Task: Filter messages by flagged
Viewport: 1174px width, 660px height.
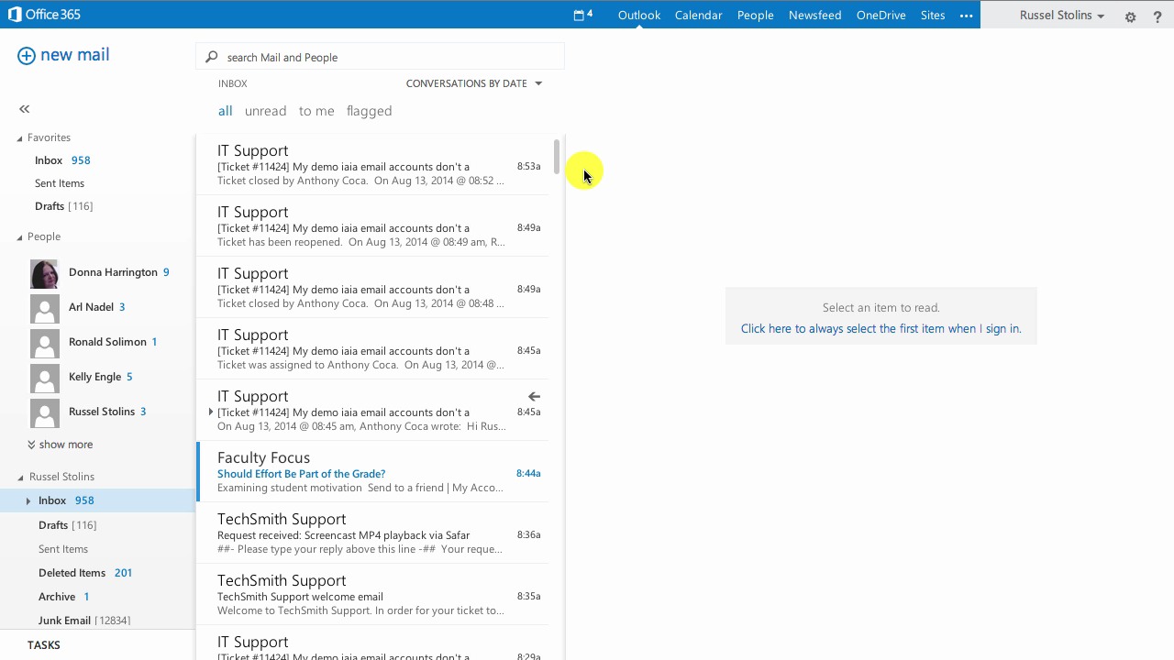Action: pos(369,111)
